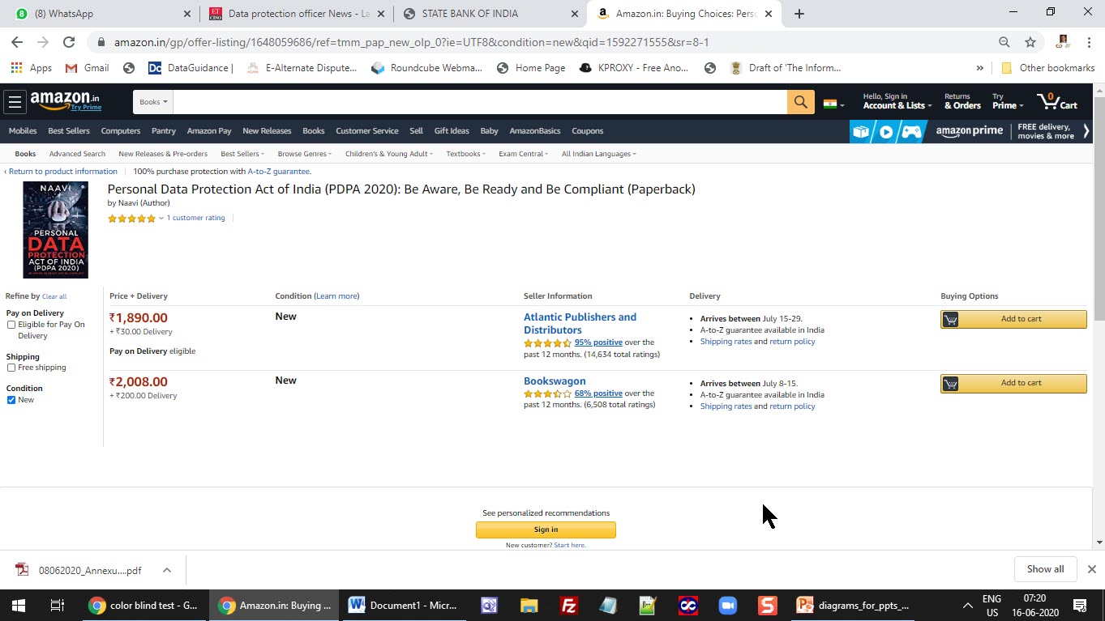Reload the page using the refresh icon
The height and width of the screenshot is (621, 1105).
(69, 42)
